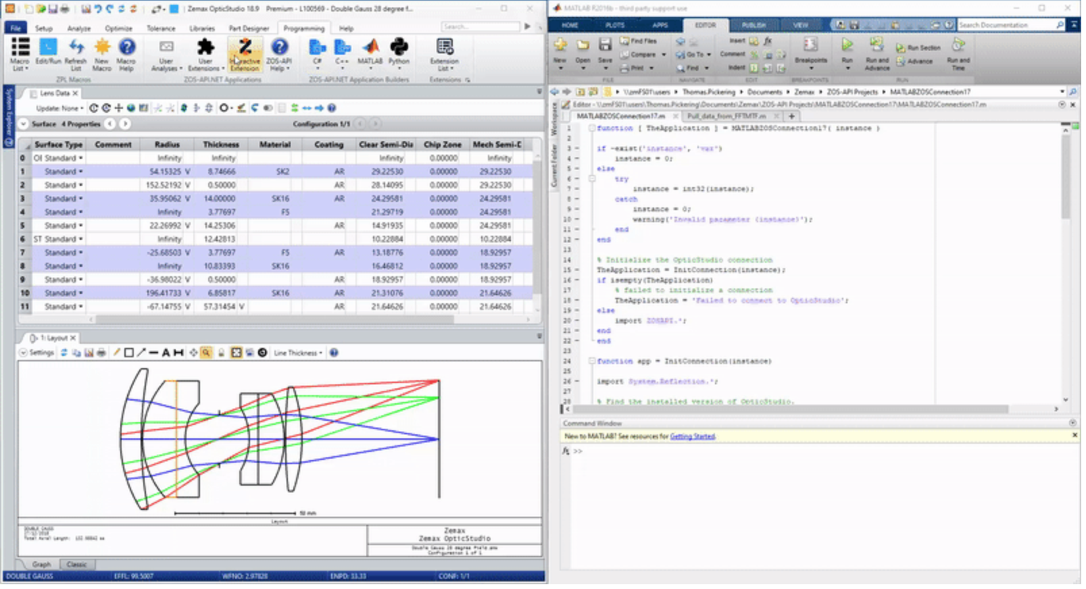Image resolution: width=1086 pixels, height=589 pixels.
Task: Open User Extensions dropdown
Action: tap(205, 54)
